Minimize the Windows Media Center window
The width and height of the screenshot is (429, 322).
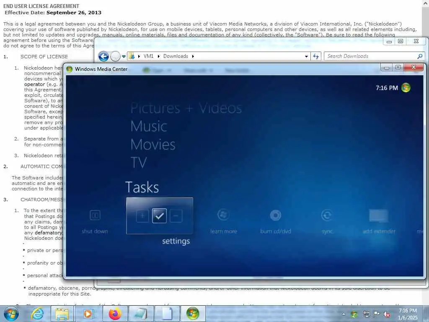(x=387, y=68)
